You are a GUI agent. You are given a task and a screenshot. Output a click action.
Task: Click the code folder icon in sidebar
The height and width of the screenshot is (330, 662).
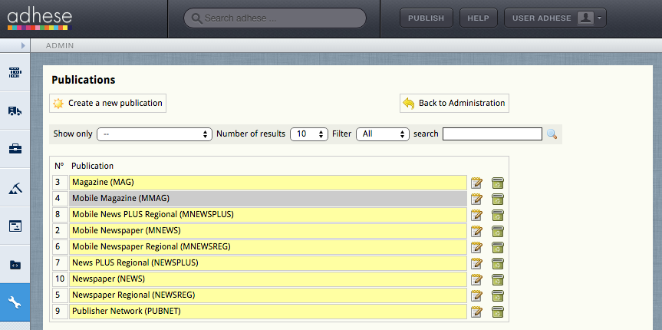[x=15, y=265]
